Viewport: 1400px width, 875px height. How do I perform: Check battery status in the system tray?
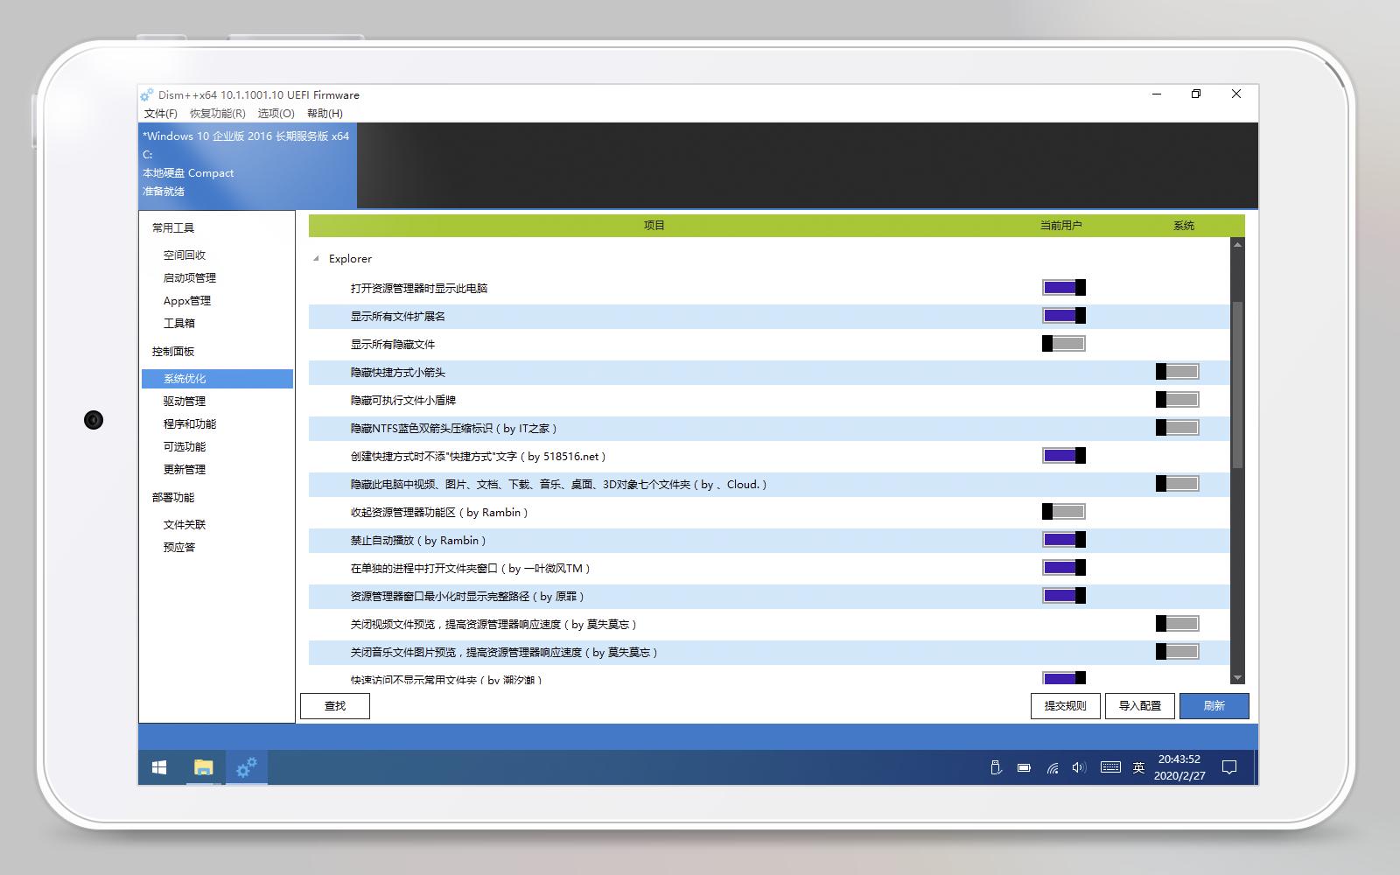pos(1023,767)
